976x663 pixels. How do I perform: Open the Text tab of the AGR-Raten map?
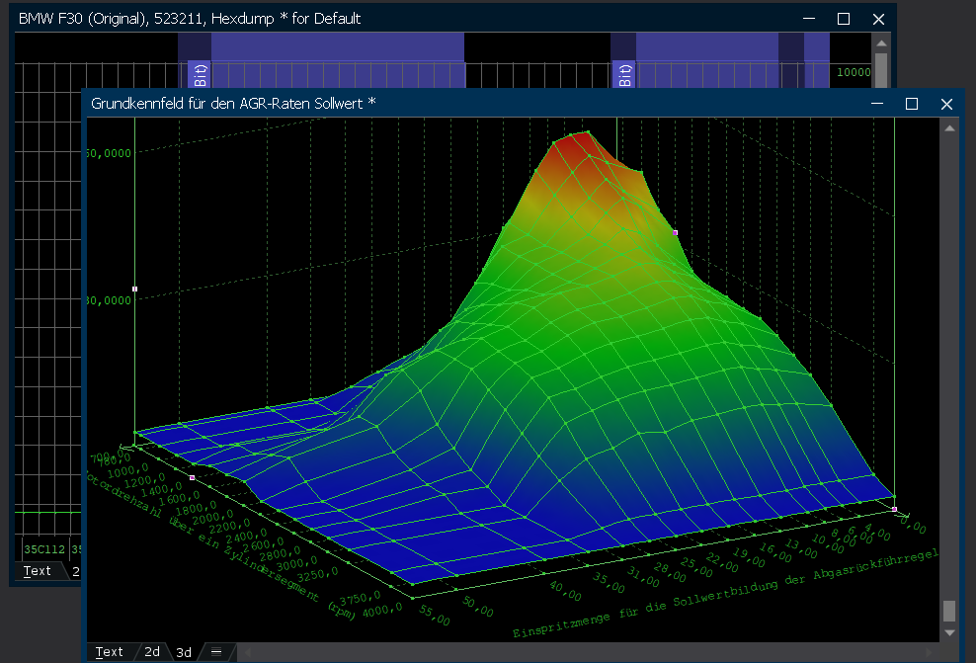pyautogui.click(x=109, y=652)
